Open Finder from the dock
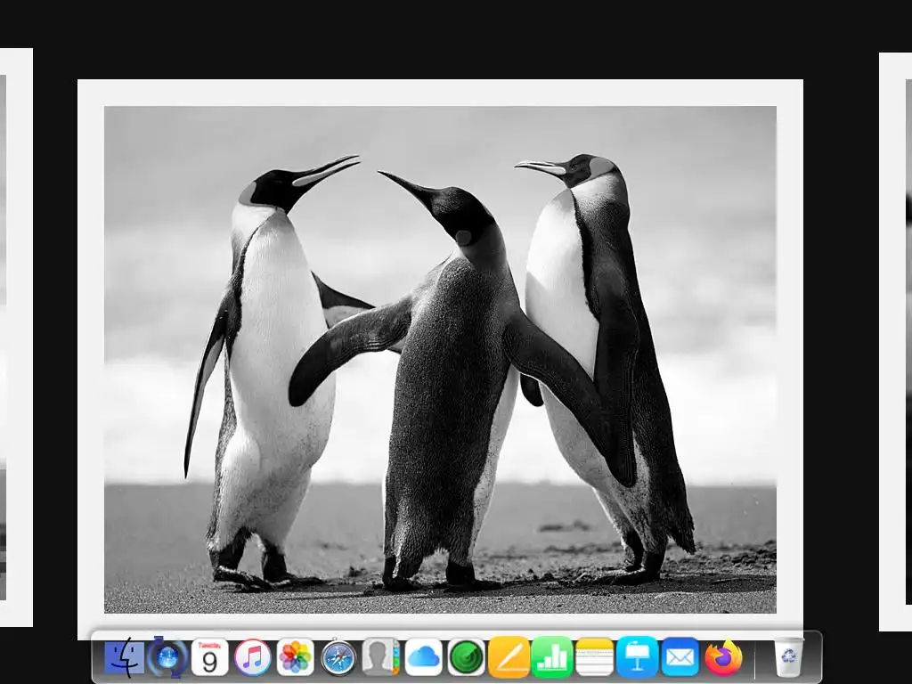 (x=125, y=658)
